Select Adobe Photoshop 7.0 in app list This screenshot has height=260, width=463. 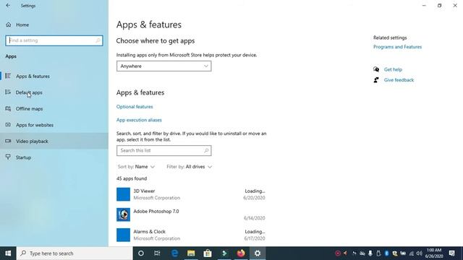coord(191,214)
